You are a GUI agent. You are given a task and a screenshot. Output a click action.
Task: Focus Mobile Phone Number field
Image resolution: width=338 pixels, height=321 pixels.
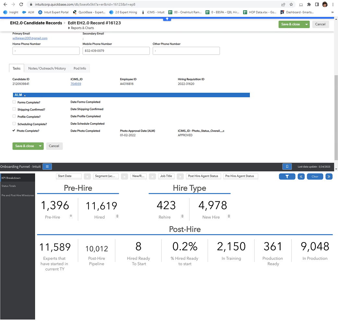click(x=116, y=51)
